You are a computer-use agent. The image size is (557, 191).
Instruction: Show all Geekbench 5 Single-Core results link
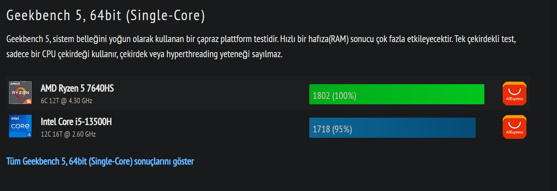point(100,162)
